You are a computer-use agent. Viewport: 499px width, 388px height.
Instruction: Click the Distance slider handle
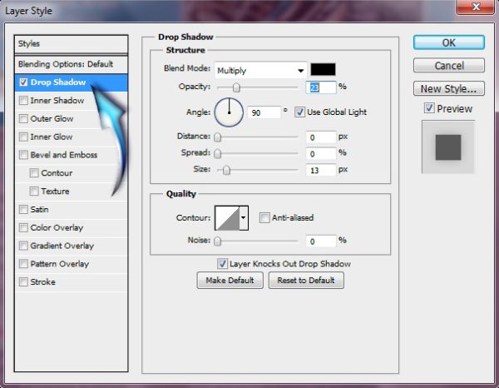(x=218, y=137)
